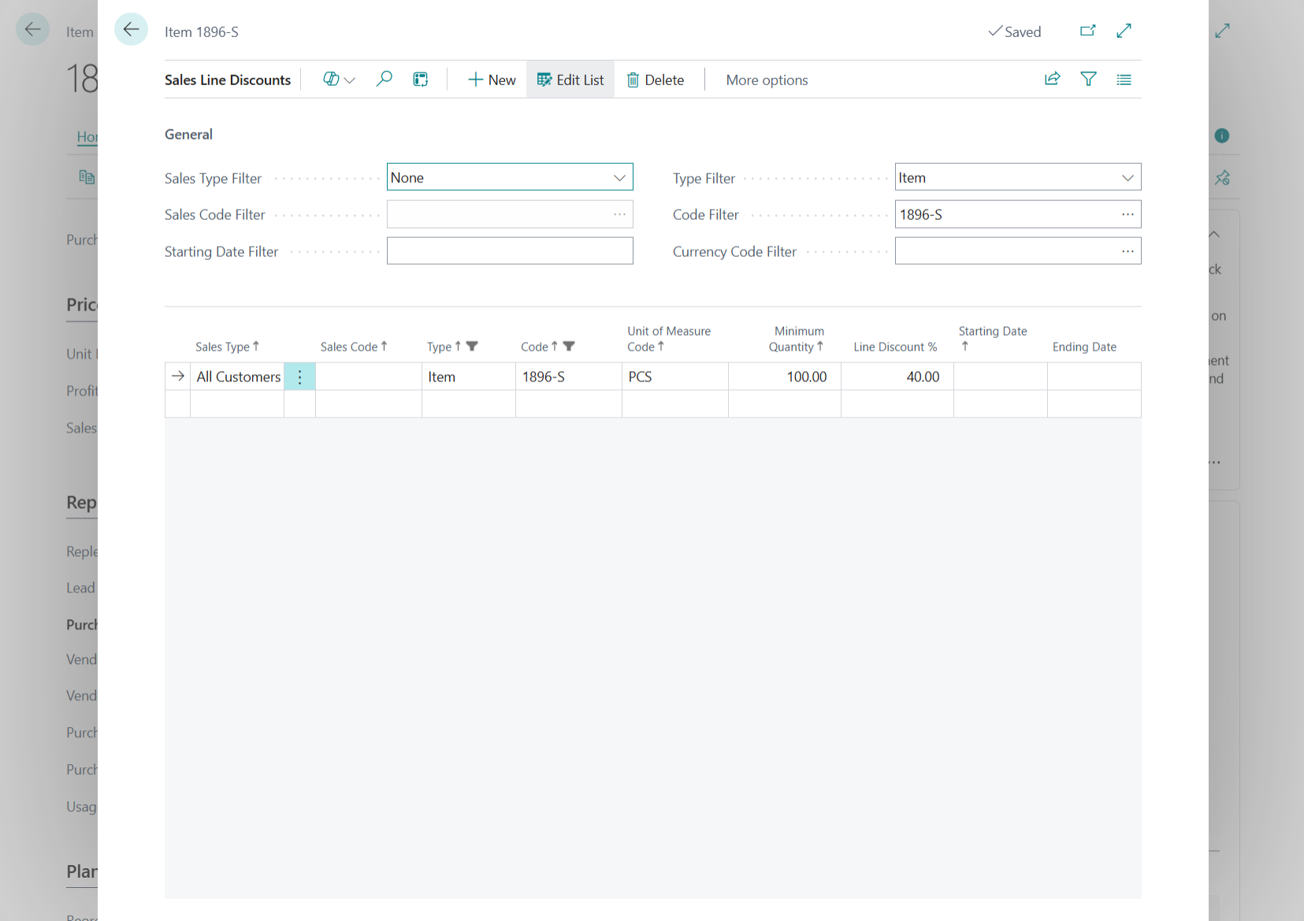
Task: Click the copy icon in background Item toolbar
Action: 87,176
